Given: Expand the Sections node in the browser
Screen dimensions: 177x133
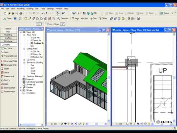Looking at the screenshot, I should point(24,76).
